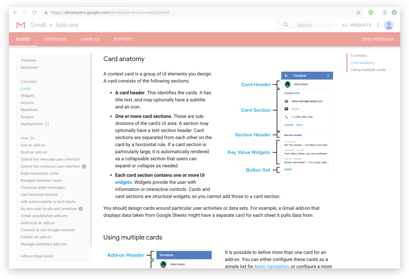Open Deployments sidebar link

pos(32,124)
